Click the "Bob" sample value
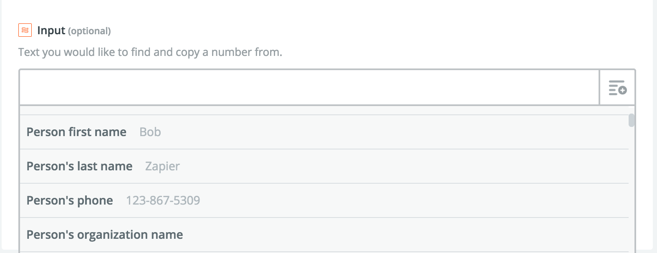Screen dimensions: 657x253 tap(150, 132)
